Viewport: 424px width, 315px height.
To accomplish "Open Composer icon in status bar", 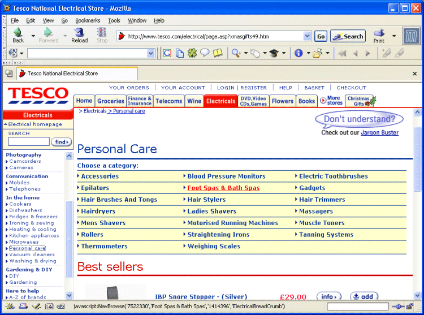I will [x=36, y=307].
